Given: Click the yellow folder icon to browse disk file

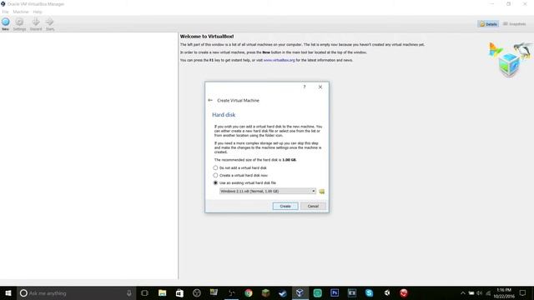Looking at the screenshot, I should (321, 192).
